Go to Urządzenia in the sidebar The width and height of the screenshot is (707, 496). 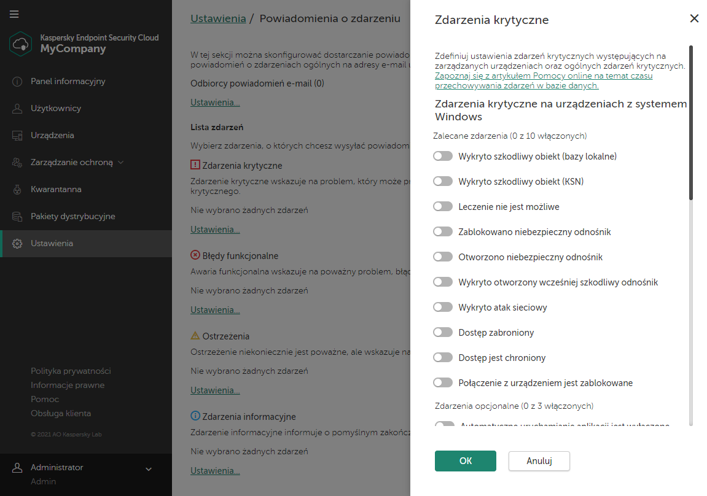click(x=52, y=136)
